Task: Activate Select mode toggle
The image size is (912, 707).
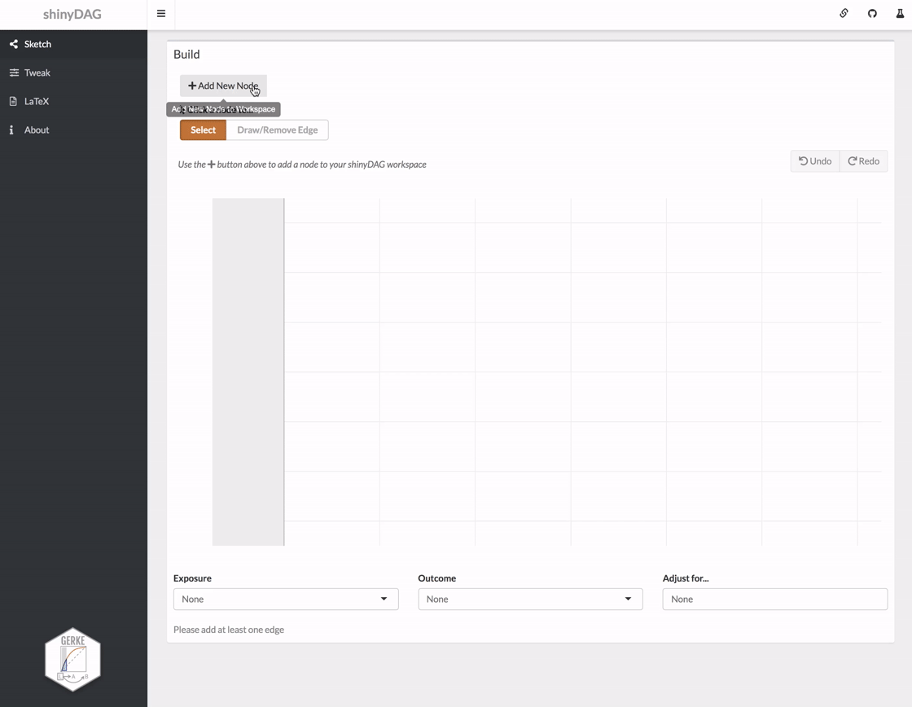Action: (x=203, y=130)
